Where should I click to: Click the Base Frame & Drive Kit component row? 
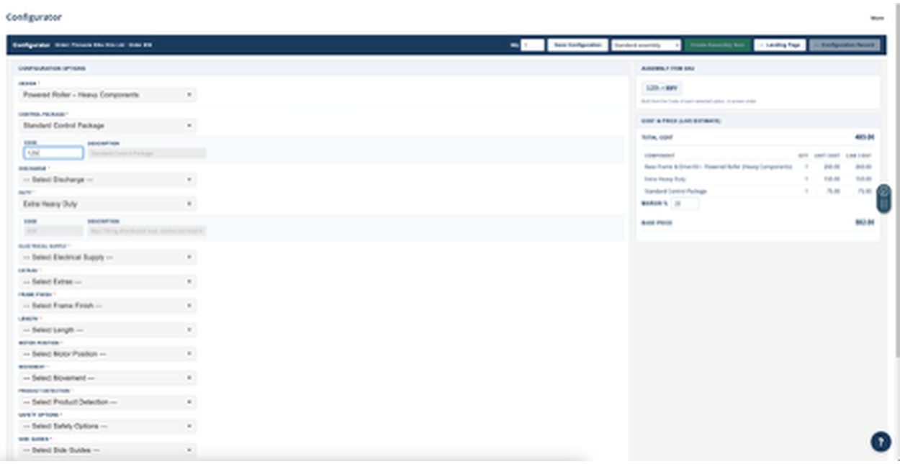pyautogui.click(x=757, y=166)
